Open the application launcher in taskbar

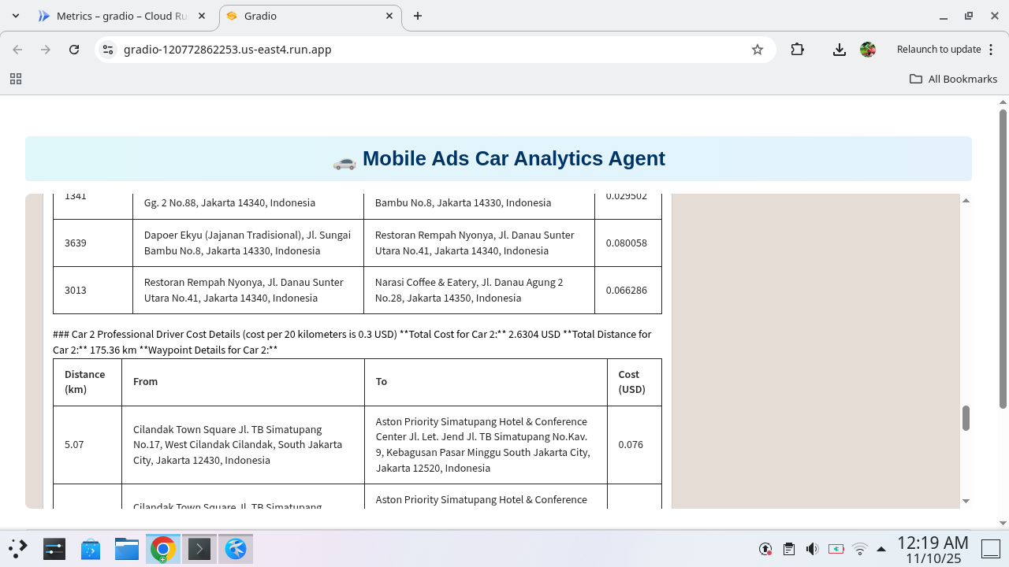[17, 549]
